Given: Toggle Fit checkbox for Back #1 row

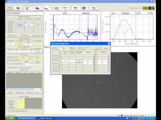Looking at the screenshot, I should (x=60, y=66).
